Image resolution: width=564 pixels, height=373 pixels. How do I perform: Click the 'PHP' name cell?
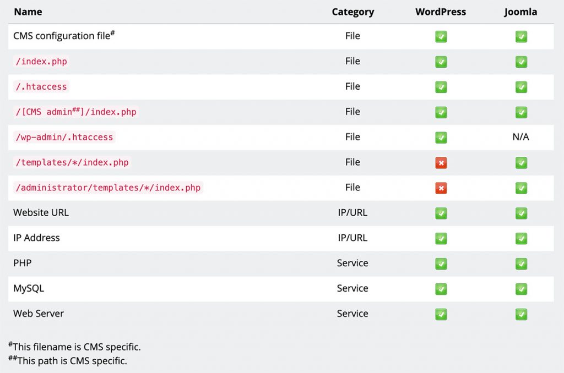(22, 263)
